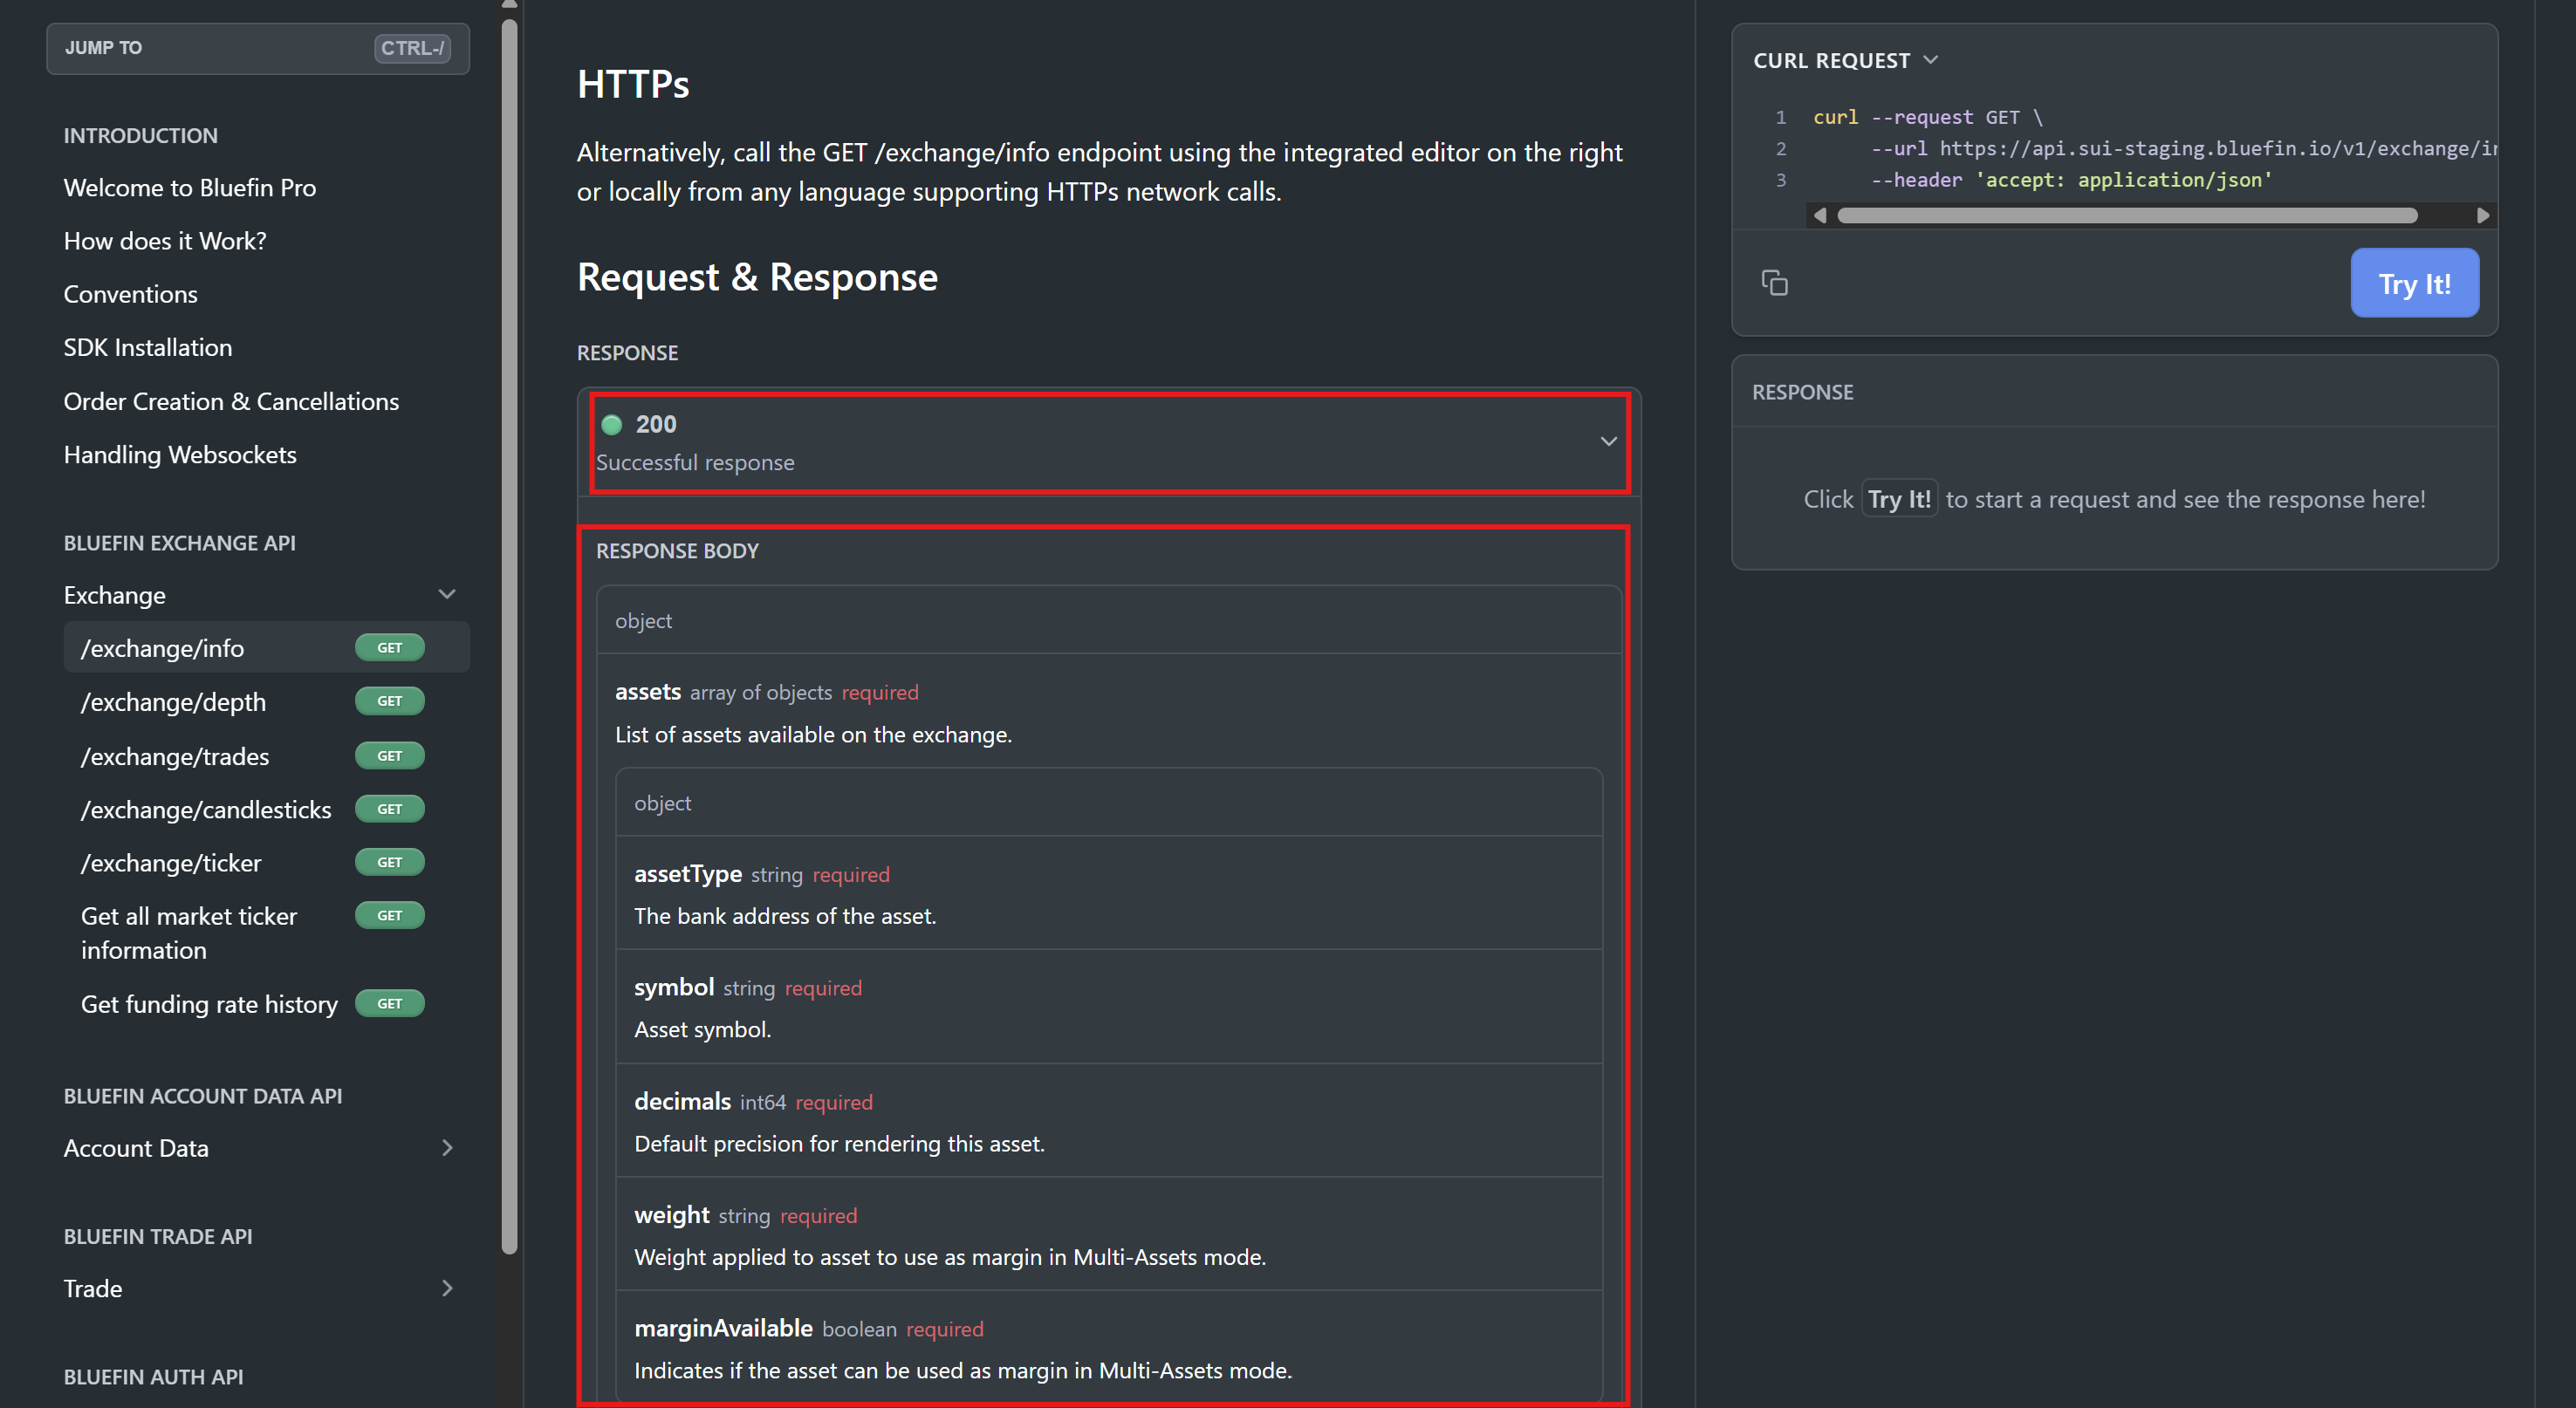Click the GET badge next to /exchange/candlesticks
Image resolution: width=2576 pixels, height=1408 pixels.
pos(390,809)
